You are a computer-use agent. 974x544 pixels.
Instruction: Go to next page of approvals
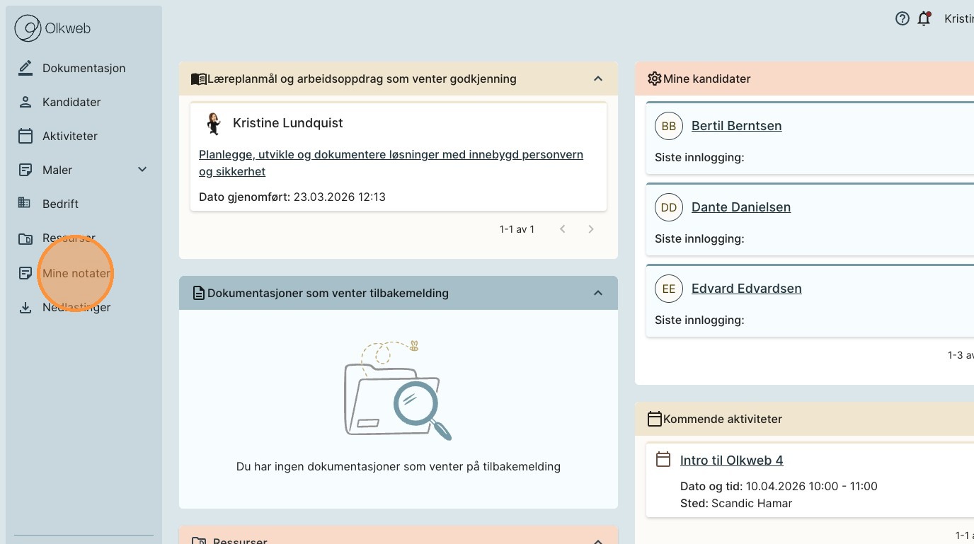point(591,229)
